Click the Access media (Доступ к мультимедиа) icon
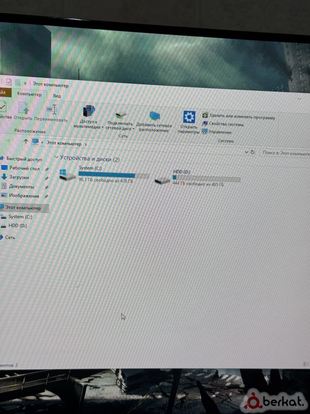The image size is (310, 414). coord(89,111)
